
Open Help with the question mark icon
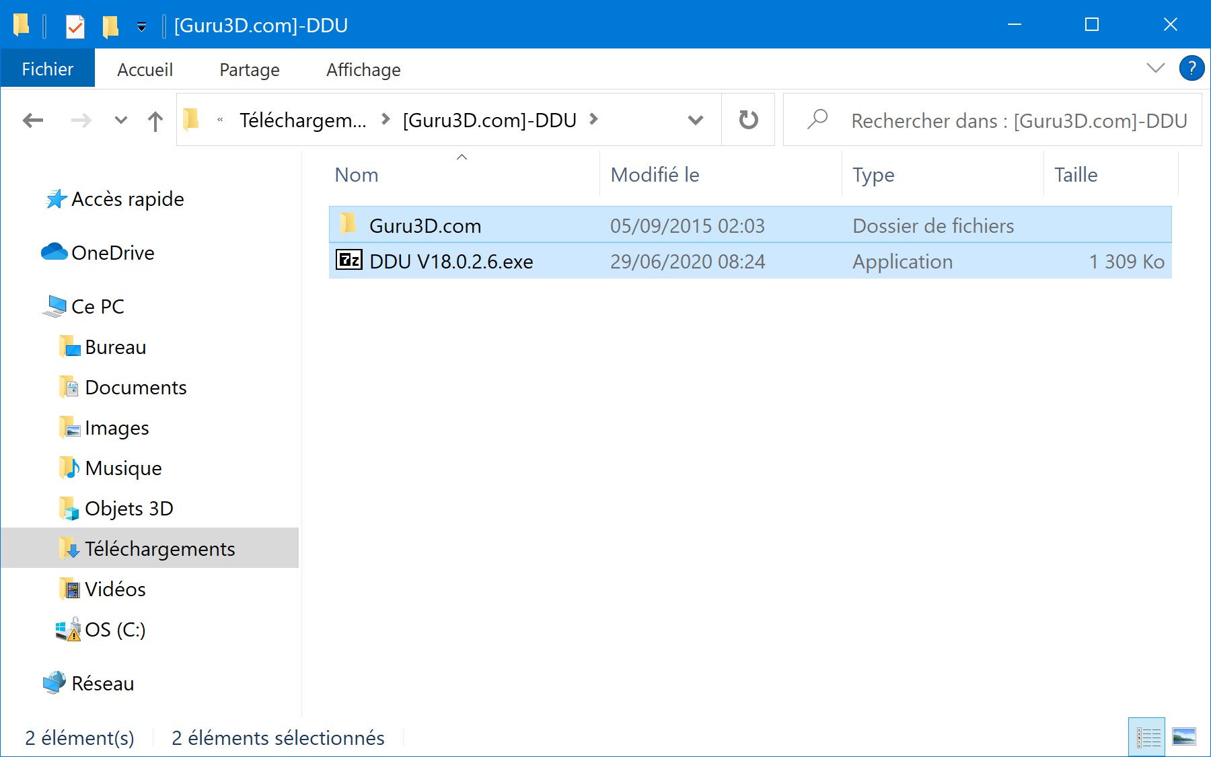(x=1191, y=68)
